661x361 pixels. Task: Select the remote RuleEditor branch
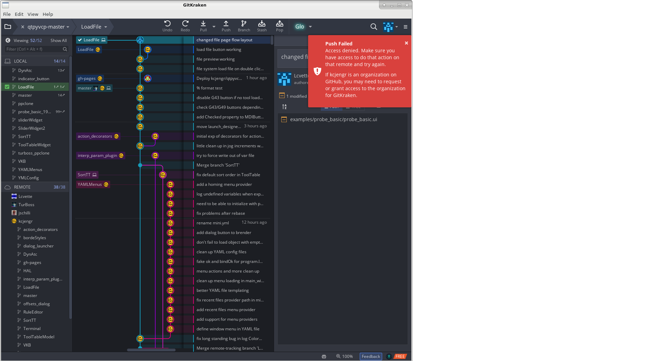pyautogui.click(x=35, y=312)
